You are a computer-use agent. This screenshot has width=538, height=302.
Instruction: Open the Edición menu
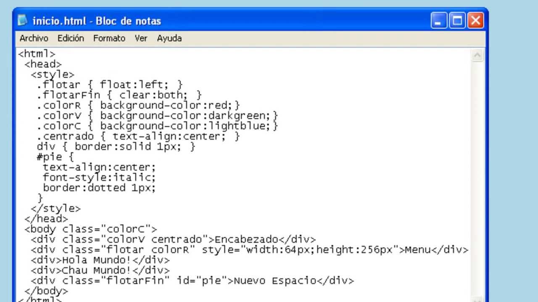71,38
